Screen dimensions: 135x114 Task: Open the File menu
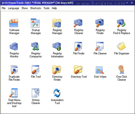[x=4, y=8]
